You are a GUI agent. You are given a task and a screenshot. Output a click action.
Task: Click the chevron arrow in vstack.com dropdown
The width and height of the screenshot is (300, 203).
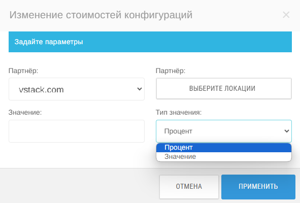click(140, 89)
